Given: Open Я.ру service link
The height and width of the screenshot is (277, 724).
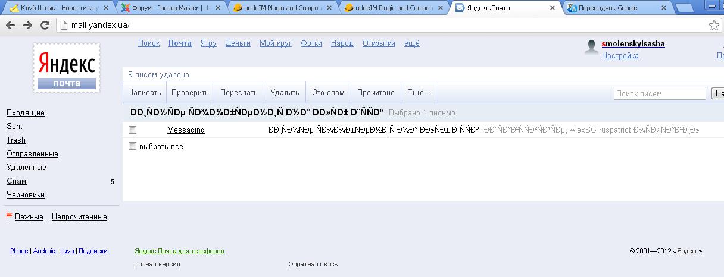Looking at the screenshot, I should pos(208,43).
